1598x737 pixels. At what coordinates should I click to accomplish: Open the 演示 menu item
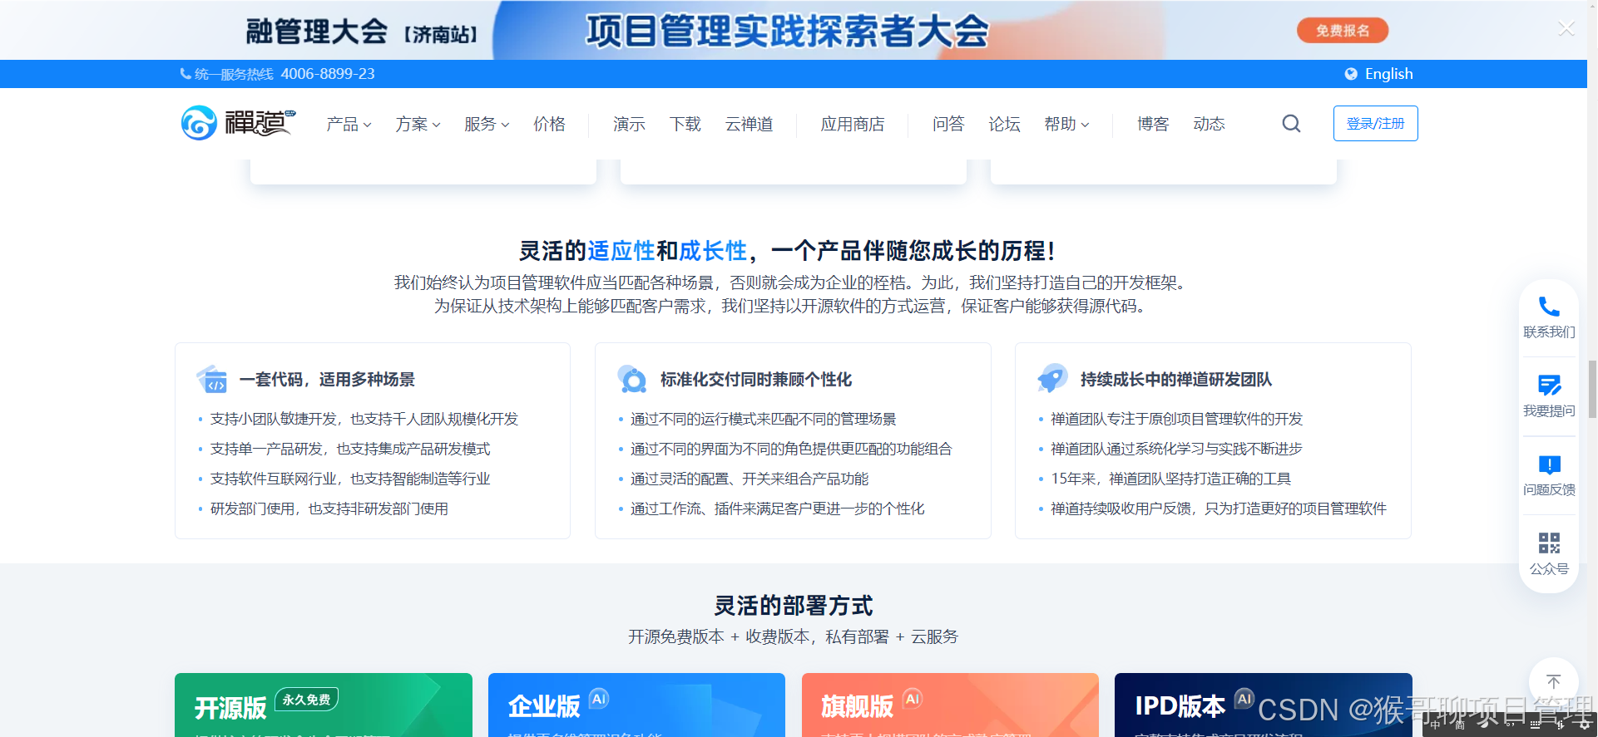pyautogui.click(x=629, y=124)
